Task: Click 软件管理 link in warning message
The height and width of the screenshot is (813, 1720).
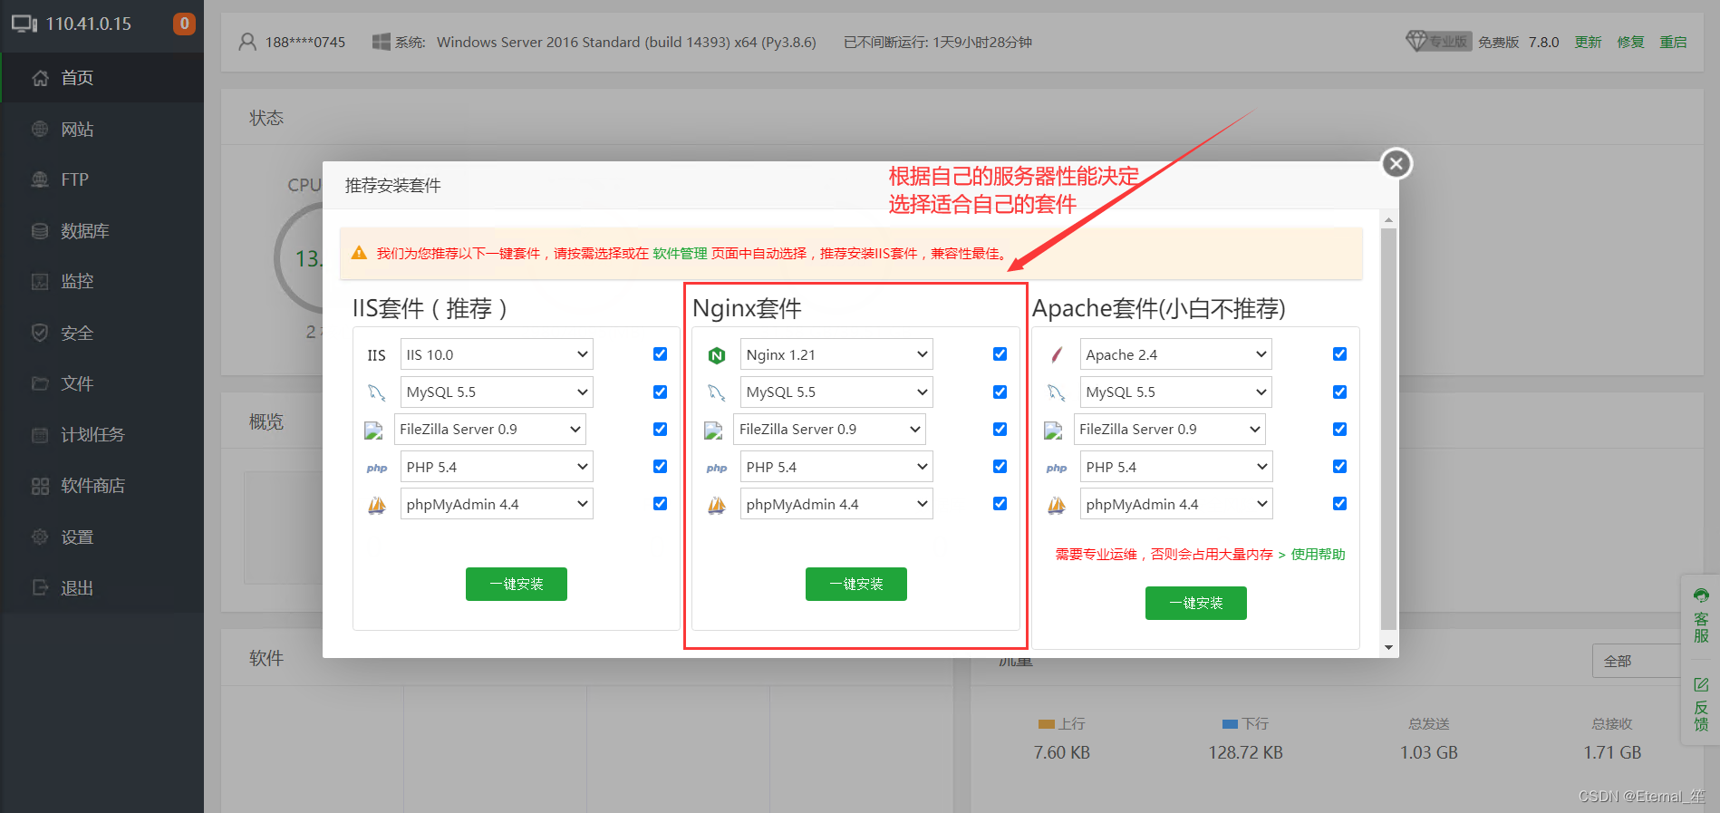Action: [680, 254]
